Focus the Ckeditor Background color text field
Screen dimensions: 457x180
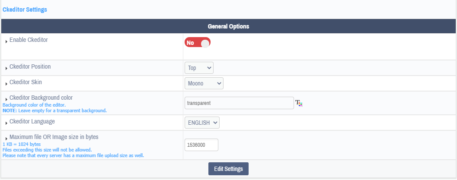click(x=239, y=103)
